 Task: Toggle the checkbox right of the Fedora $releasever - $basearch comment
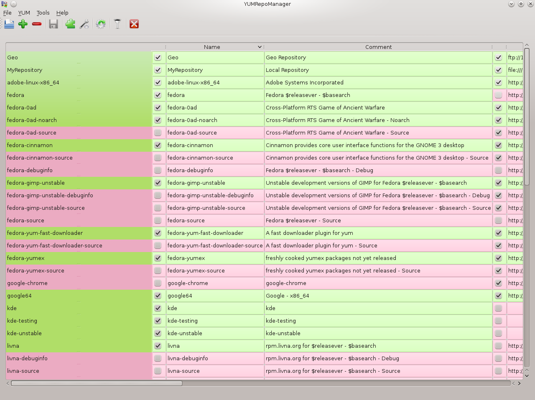coord(498,95)
